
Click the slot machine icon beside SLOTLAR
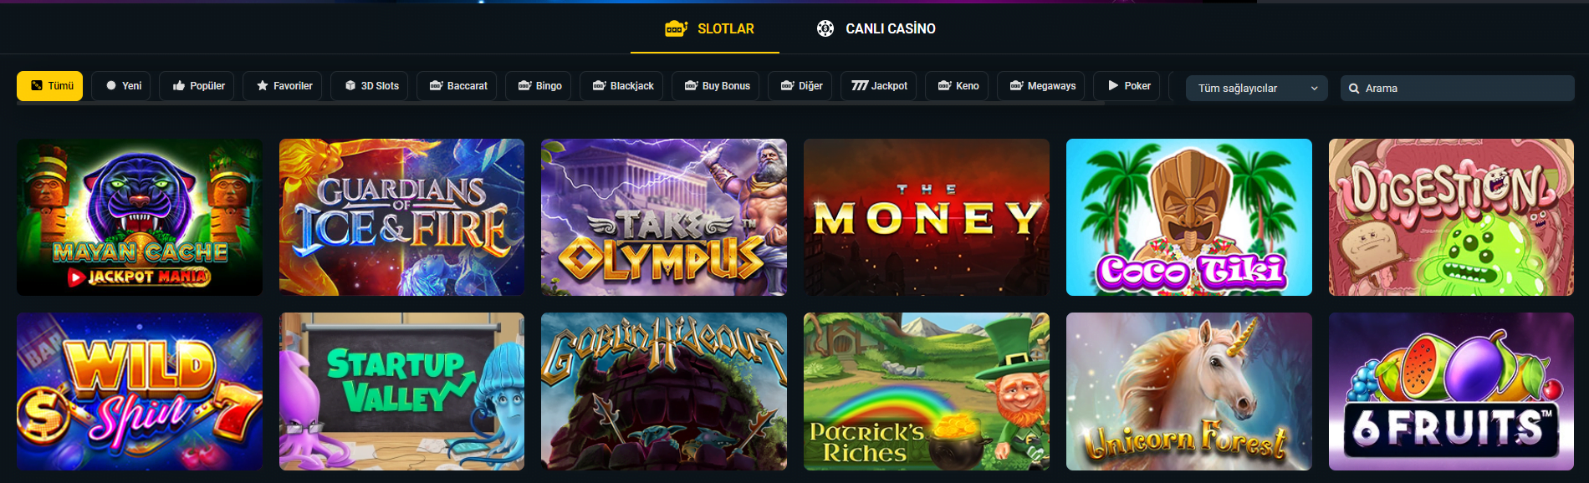[676, 28]
